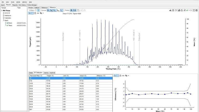
Task: Expand the Calibration tree node
Action: click(4, 18)
